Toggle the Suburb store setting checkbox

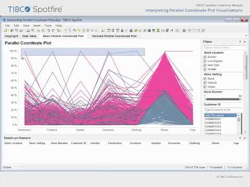tap(205, 83)
